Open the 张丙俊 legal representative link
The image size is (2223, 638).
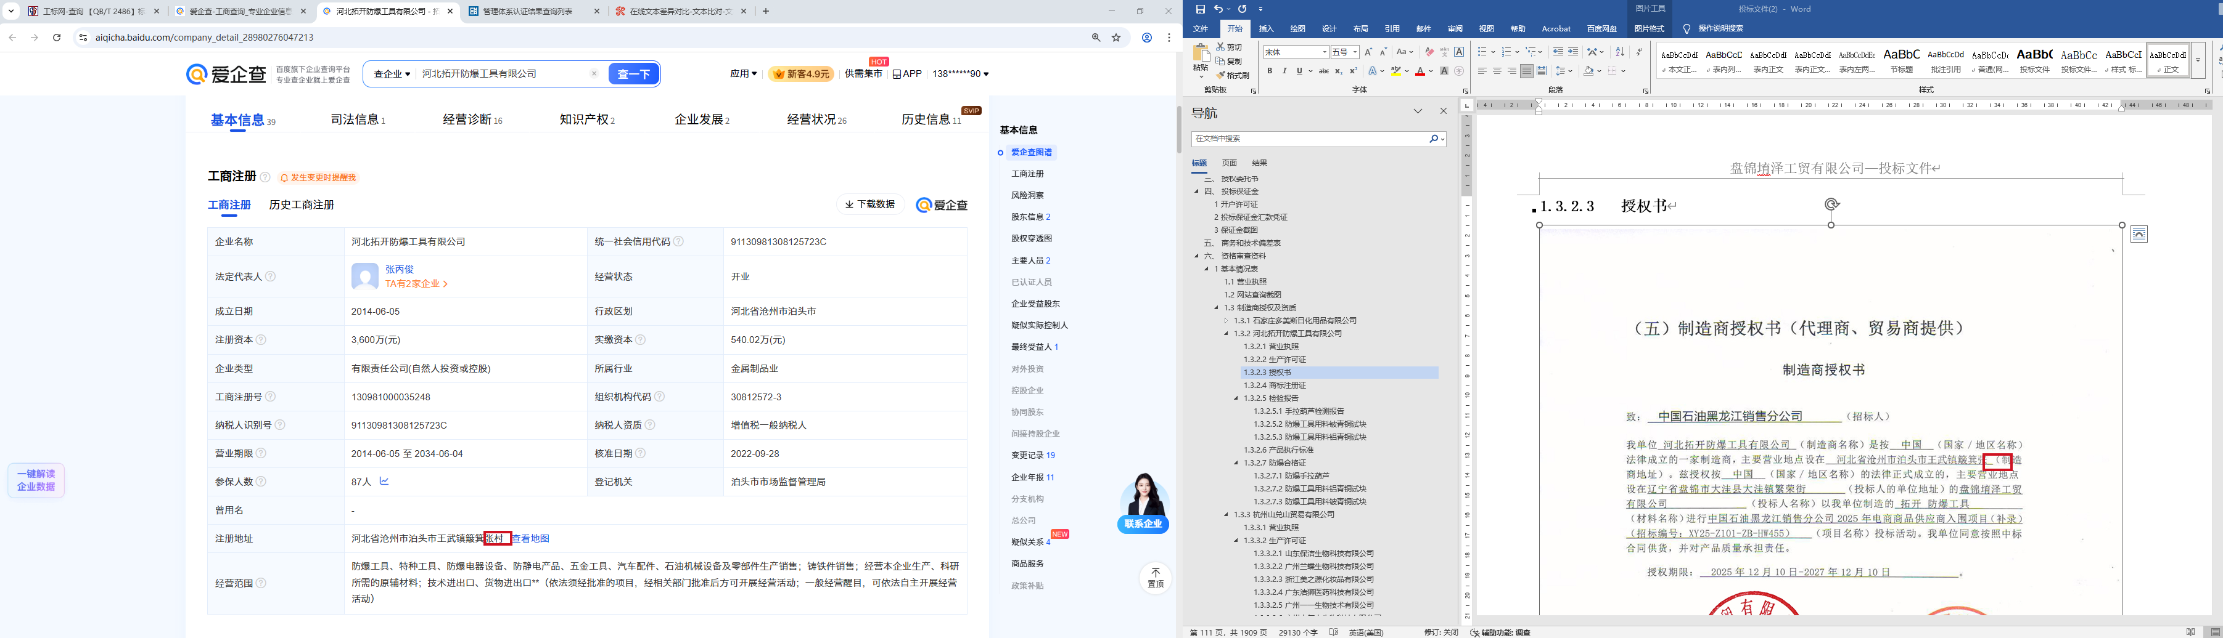pyautogui.click(x=400, y=270)
